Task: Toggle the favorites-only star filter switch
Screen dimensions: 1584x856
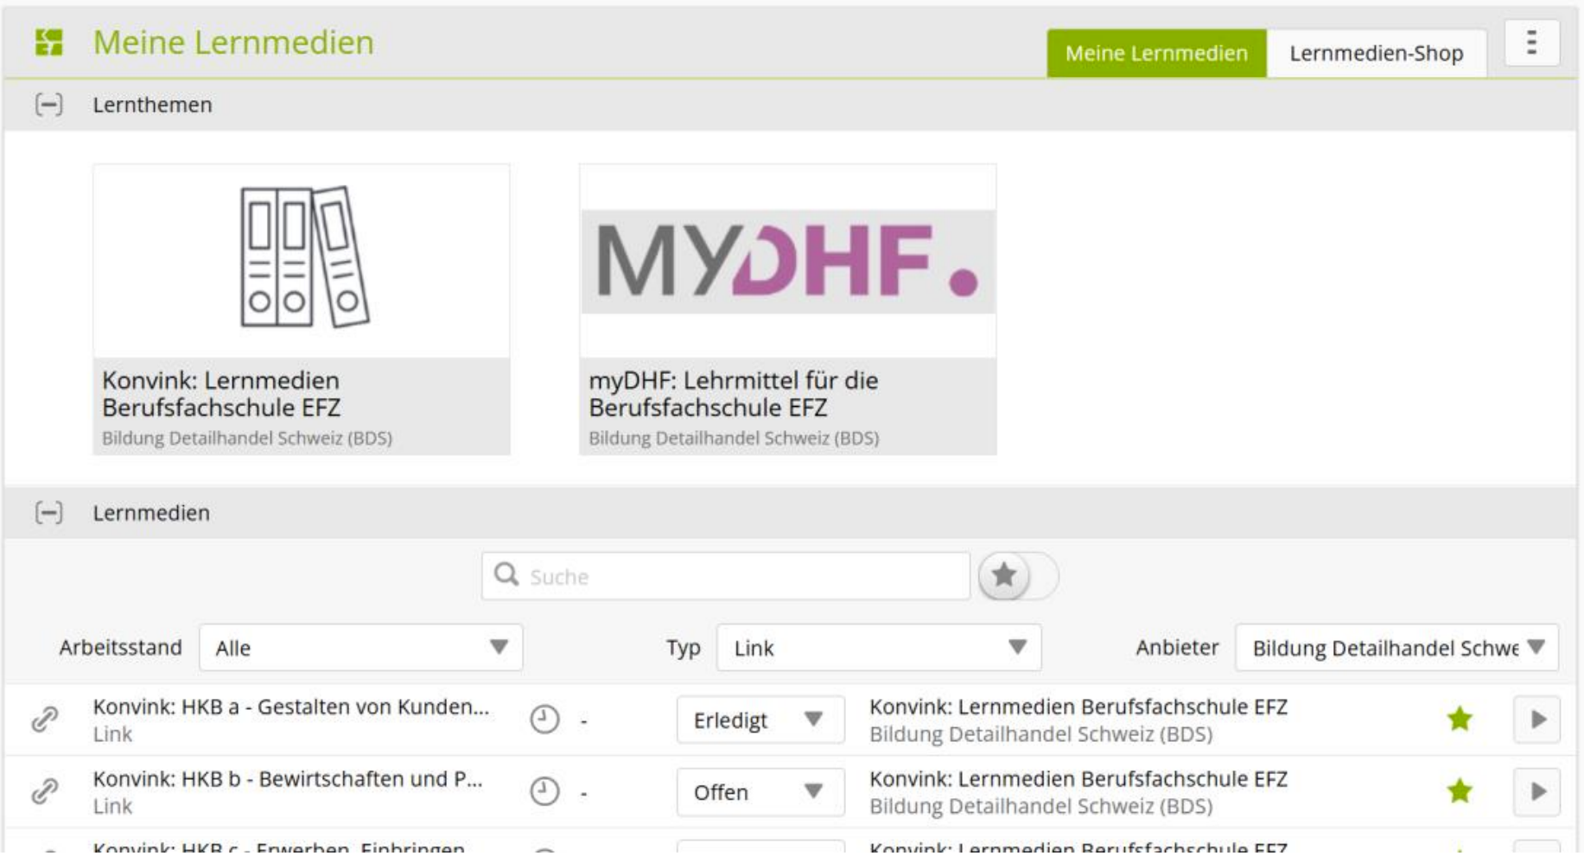Action: [1017, 575]
